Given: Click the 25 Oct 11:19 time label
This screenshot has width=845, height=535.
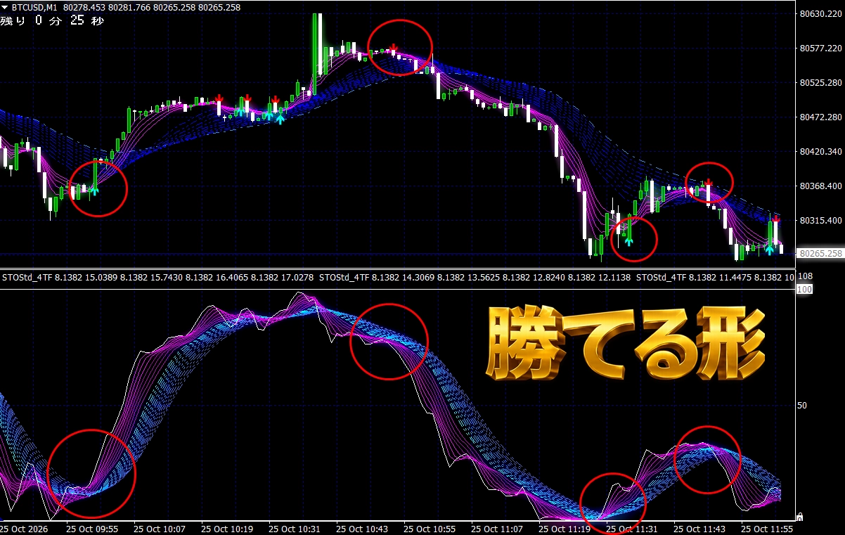Looking at the screenshot, I should click(565, 528).
